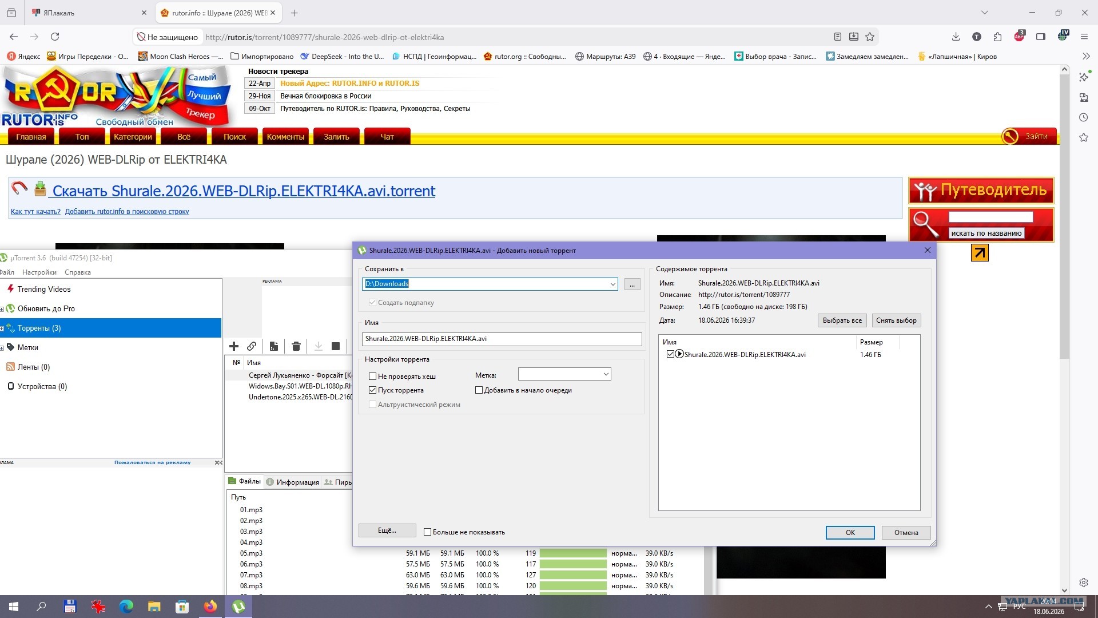Show hidden system tray icons

click(x=988, y=607)
